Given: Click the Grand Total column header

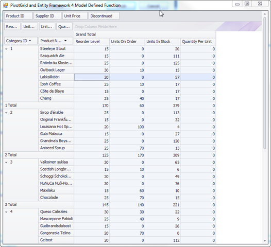Looking at the screenshot, I should click(145, 34).
